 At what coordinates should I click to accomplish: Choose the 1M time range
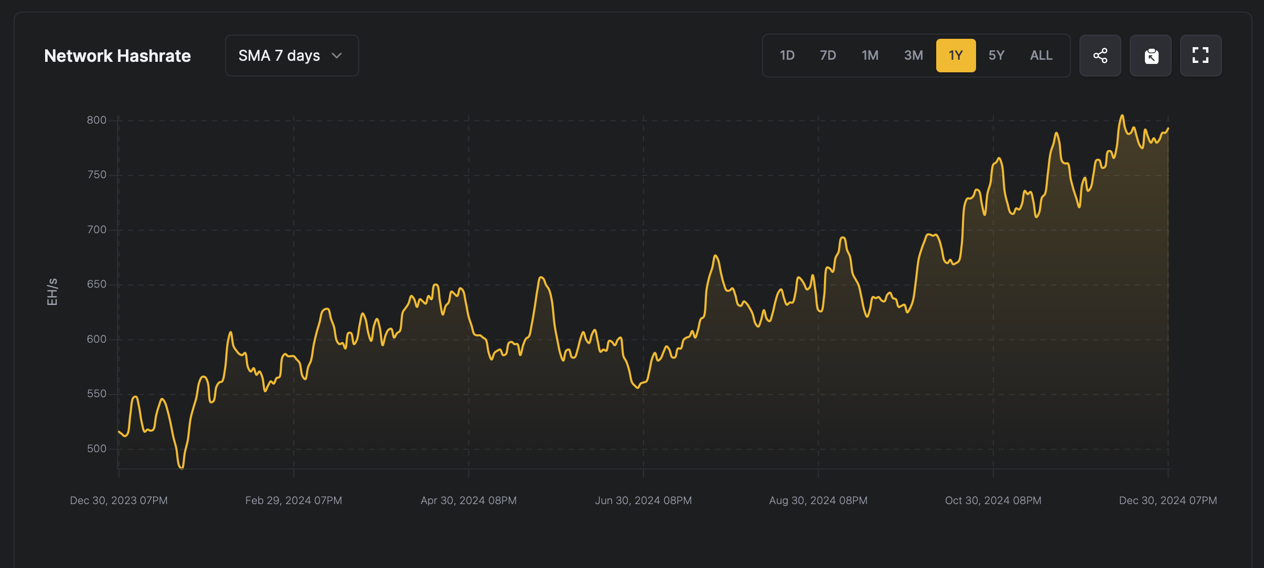pos(870,56)
